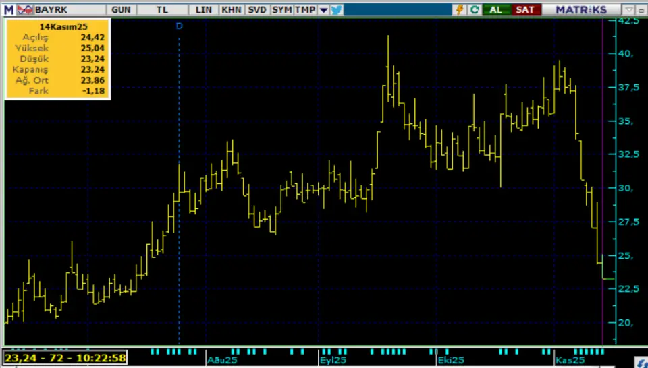Click the crossed-out envelope icon beside BAYRK
The height and width of the screenshot is (368, 648).
point(25,9)
